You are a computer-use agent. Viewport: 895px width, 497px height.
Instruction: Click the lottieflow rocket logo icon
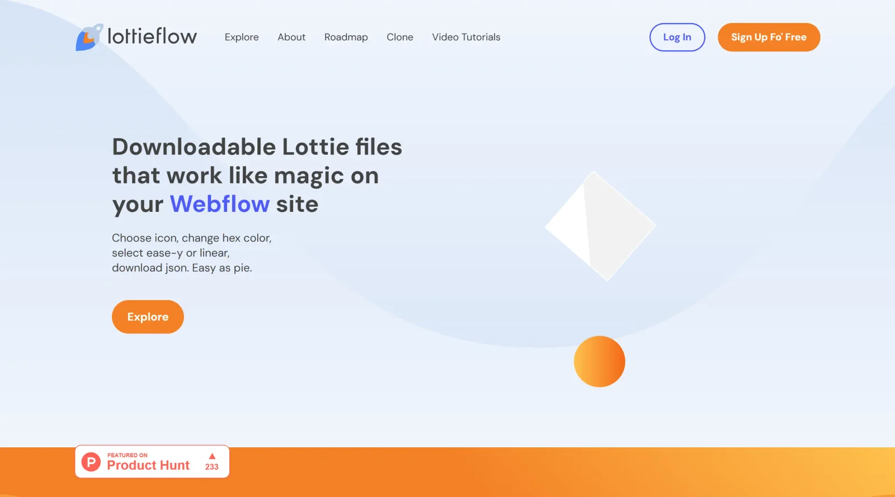[89, 37]
